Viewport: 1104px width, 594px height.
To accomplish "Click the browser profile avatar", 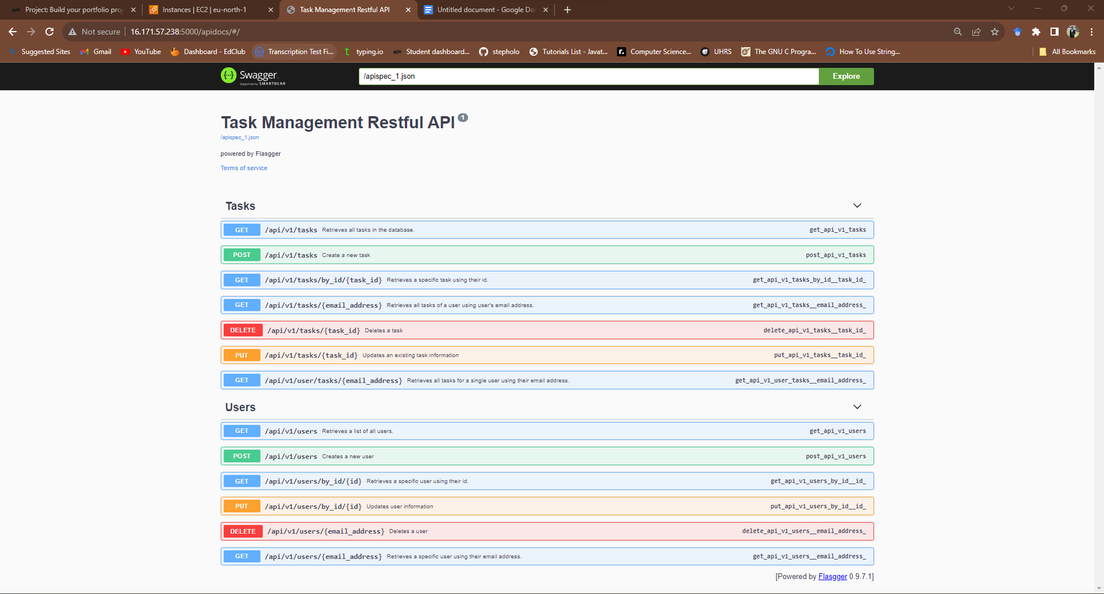I will pyautogui.click(x=1073, y=32).
